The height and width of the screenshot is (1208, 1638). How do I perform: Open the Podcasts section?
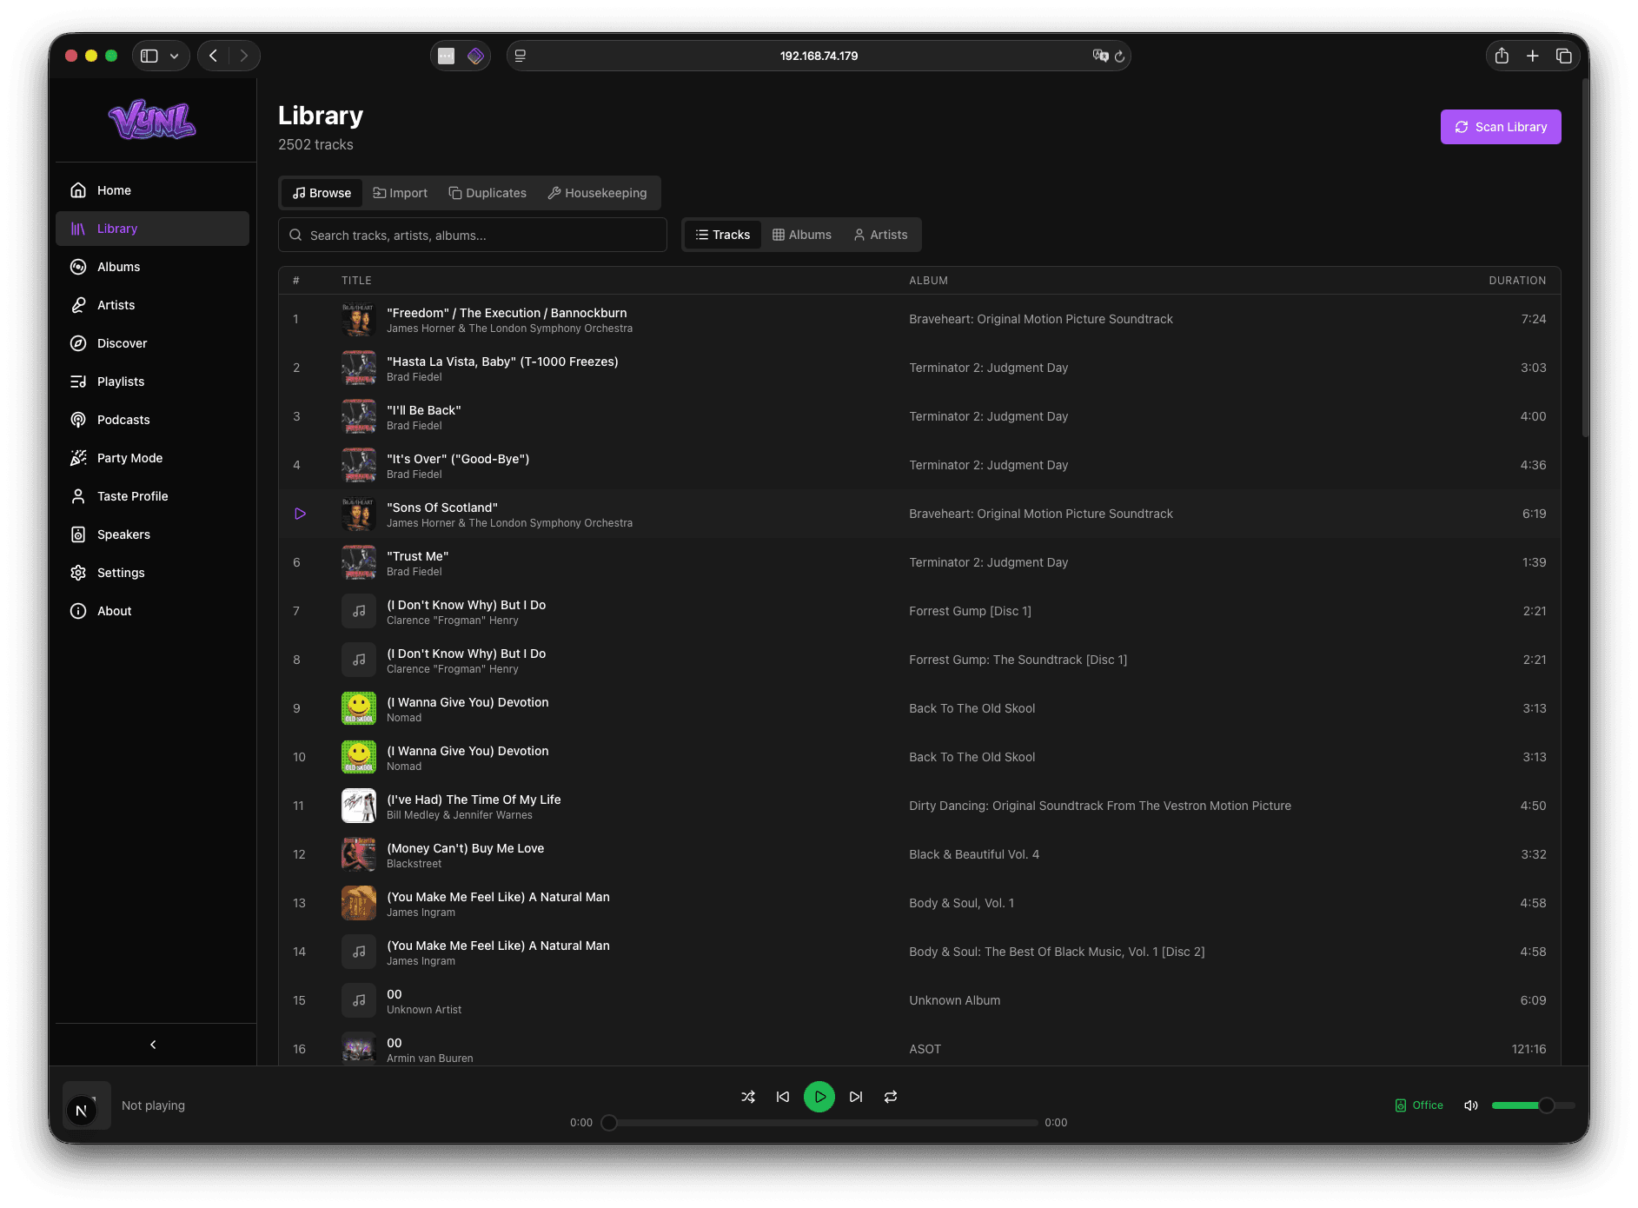point(152,420)
